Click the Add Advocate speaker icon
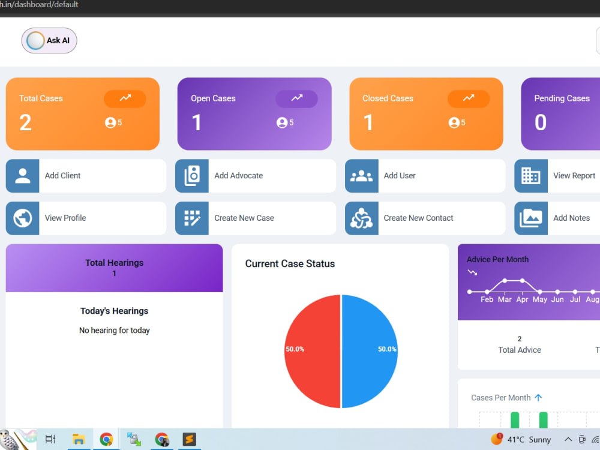Screen dimensions: 600x450 pos(192,176)
